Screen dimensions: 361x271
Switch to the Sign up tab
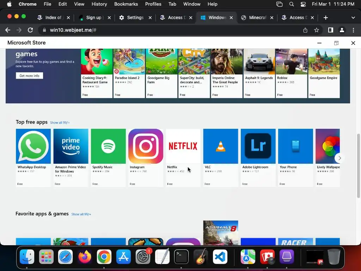[x=94, y=18]
